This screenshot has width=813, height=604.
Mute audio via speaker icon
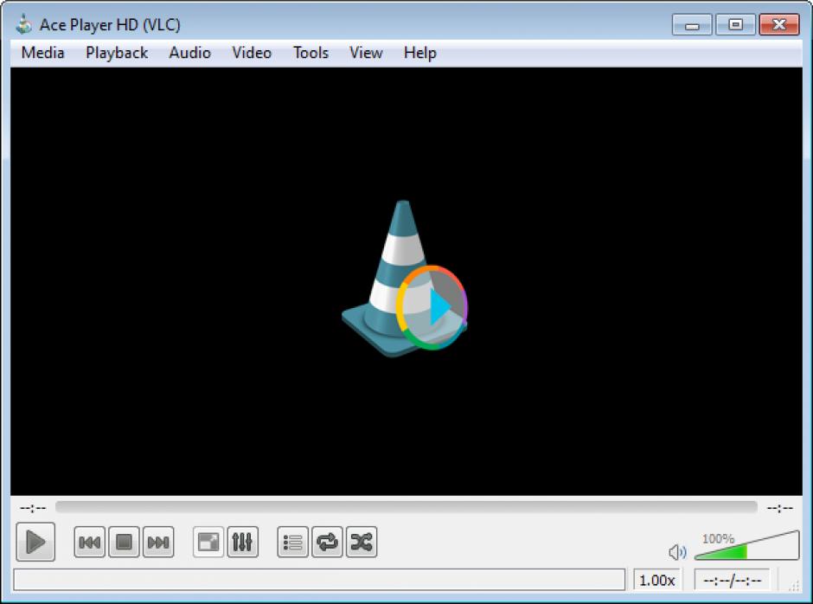click(x=677, y=552)
